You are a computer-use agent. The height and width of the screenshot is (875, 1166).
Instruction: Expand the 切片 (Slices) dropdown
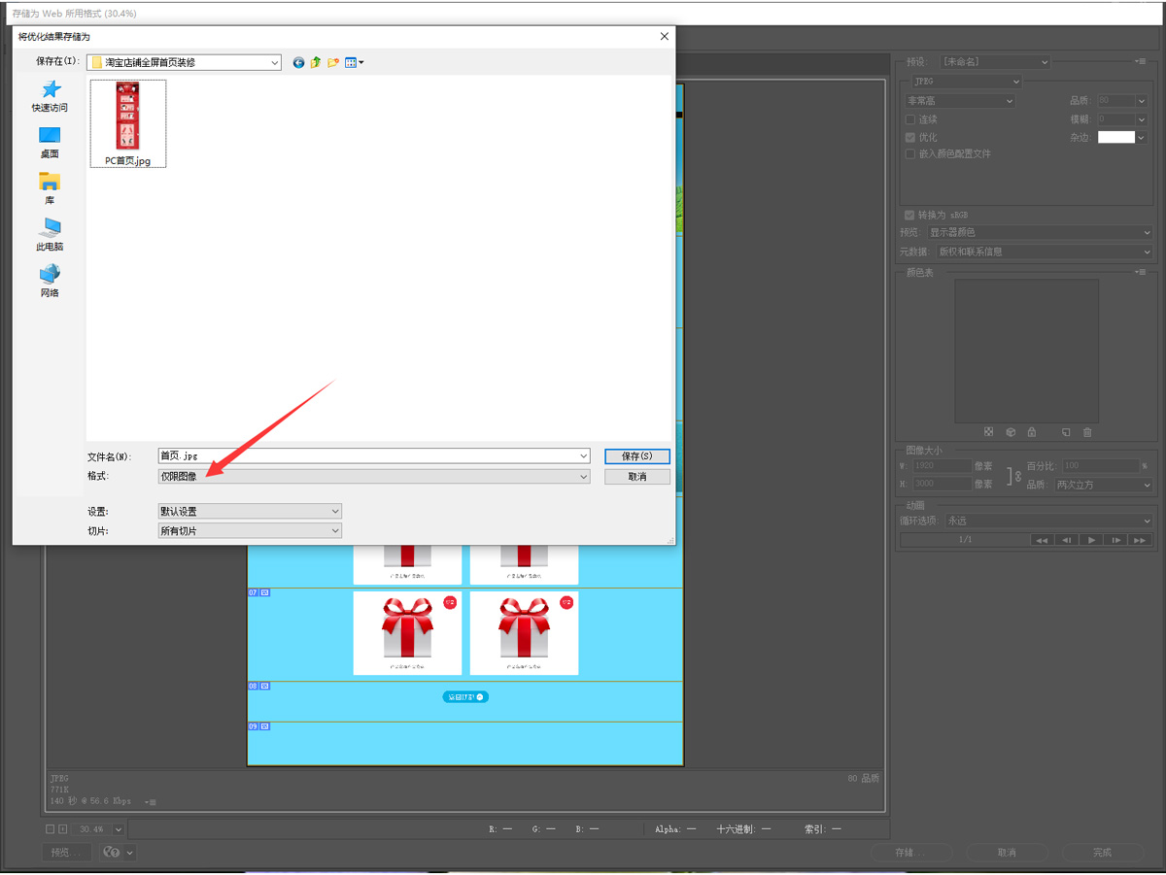pyautogui.click(x=250, y=530)
